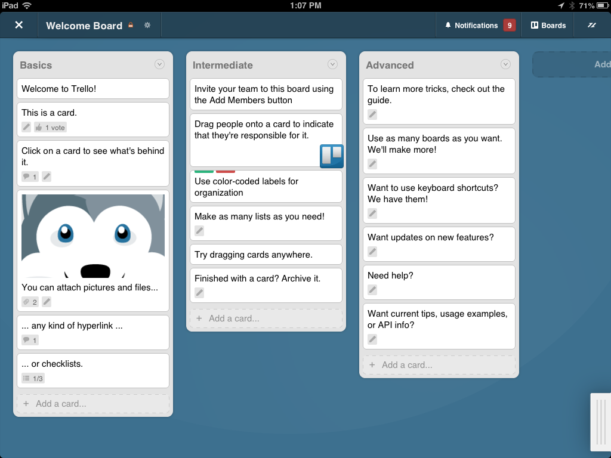Viewport: 611px width, 458px height.
Task: Open the Basics list menu chevron
Action: tap(159, 64)
